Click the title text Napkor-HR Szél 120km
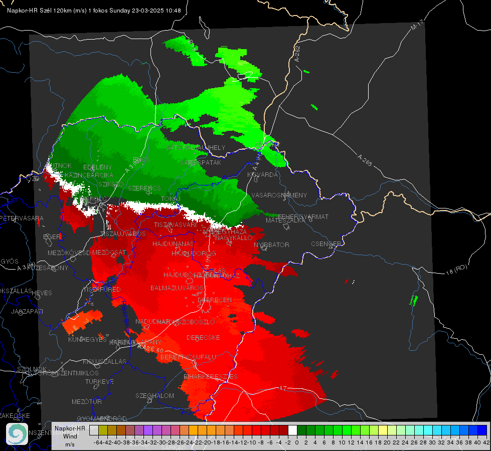Viewport: 491px width, 451px height. (39, 11)
